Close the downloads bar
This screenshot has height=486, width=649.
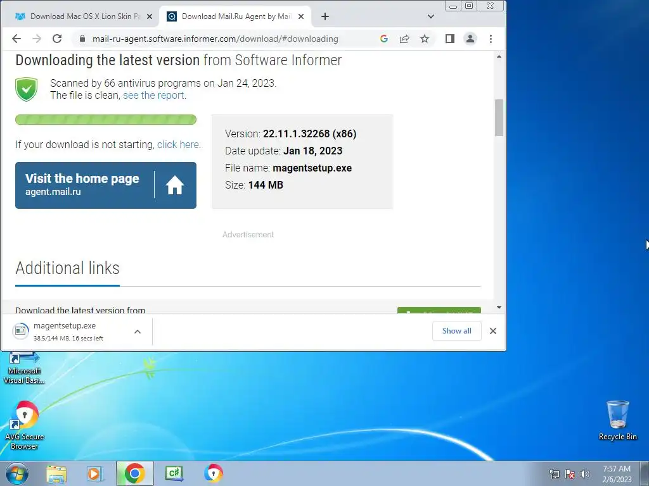(493, 331)
